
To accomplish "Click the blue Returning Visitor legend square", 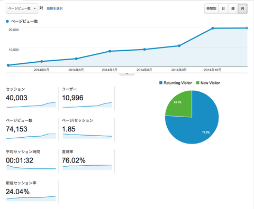I will point(161,83).
